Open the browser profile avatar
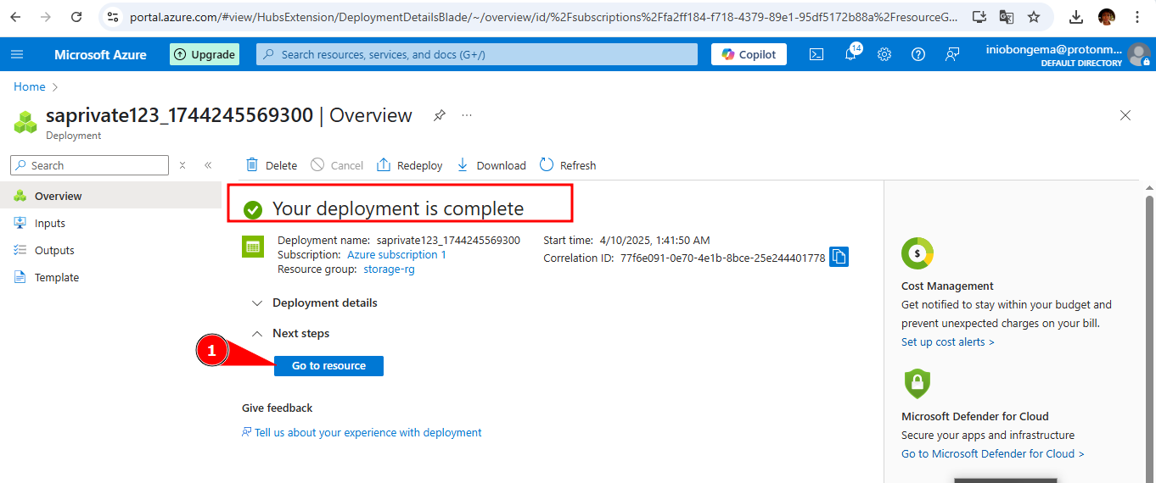This screenshot has height=483, width=1156. point(1107,17)
